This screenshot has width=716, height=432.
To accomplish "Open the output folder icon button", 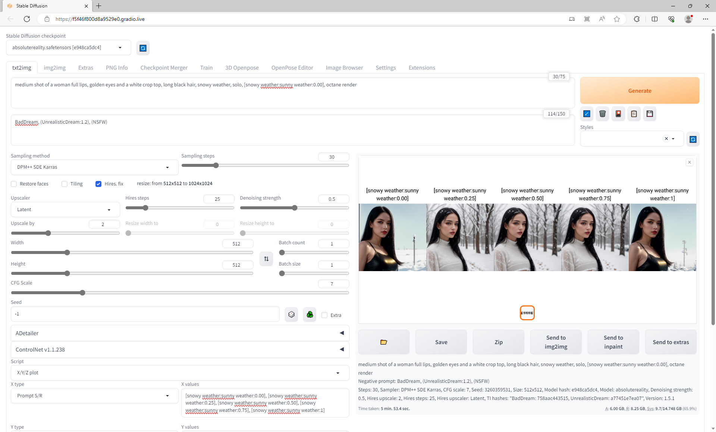I will pyautogui.click(x=383, y=342).
